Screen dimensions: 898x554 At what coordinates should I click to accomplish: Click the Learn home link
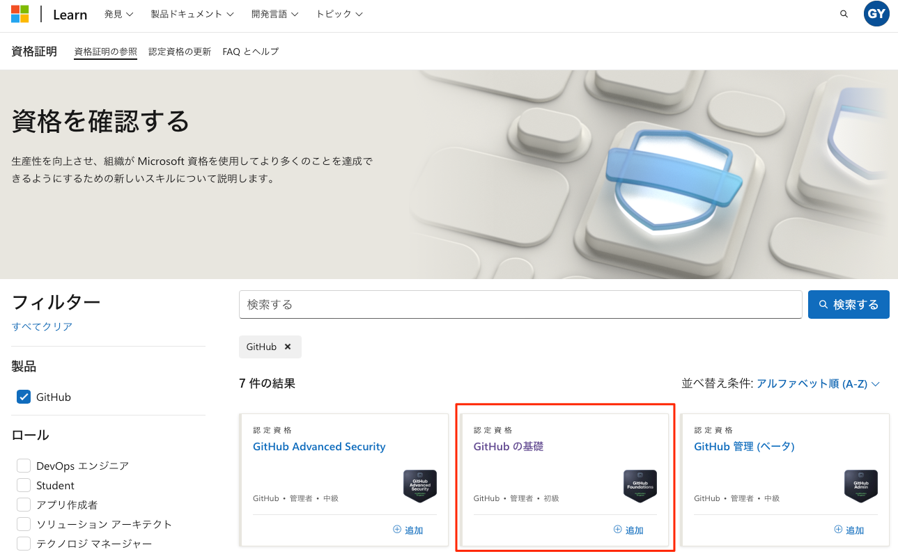pyautogui.click(x=70, y=15)
